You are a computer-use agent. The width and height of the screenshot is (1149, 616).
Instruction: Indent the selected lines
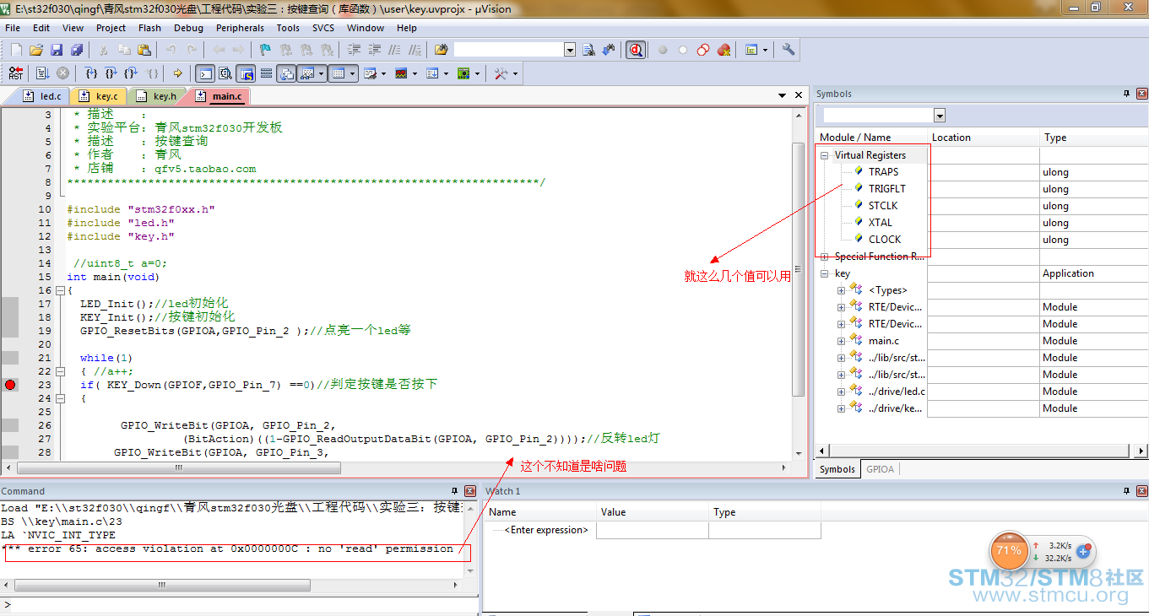(354, 50)
